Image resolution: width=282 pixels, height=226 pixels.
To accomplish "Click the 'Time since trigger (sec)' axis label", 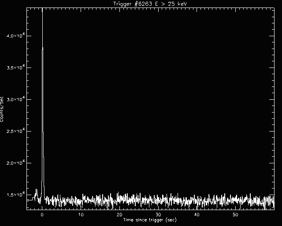I will 150,220.
